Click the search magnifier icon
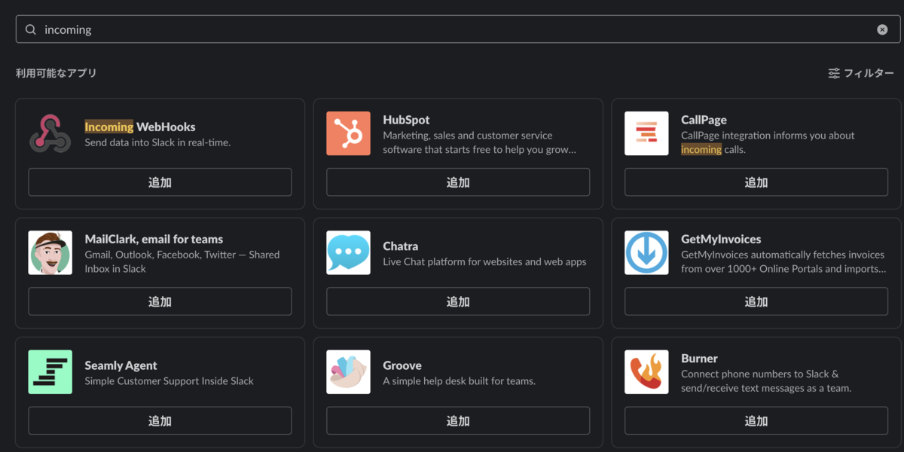Screen dimensions: 904x452 (31, 29)
